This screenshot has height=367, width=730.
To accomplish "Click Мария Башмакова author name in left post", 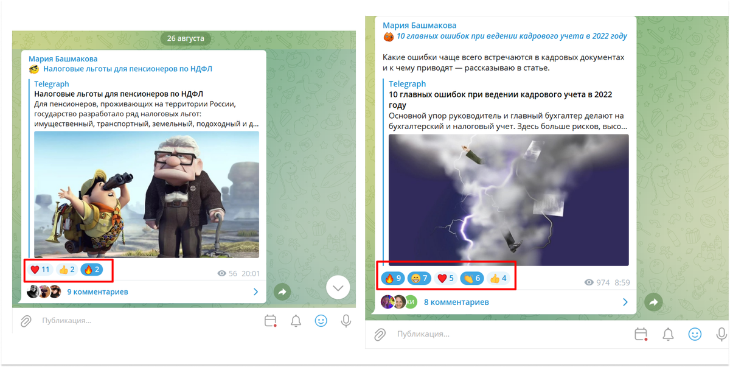I will (63, 59).
